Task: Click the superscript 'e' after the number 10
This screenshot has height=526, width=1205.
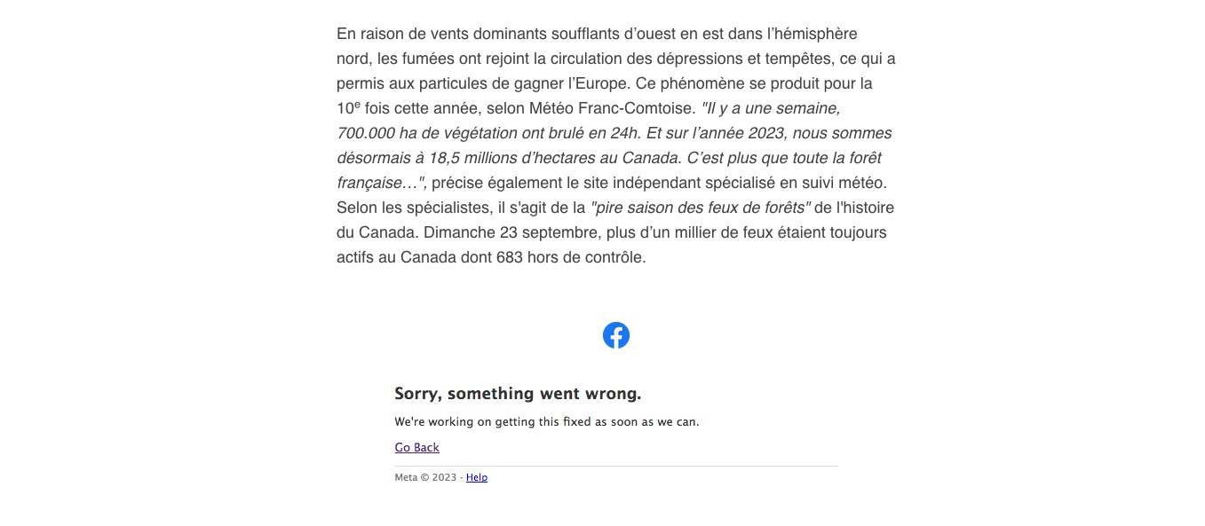Action: [x=358, y=105]
